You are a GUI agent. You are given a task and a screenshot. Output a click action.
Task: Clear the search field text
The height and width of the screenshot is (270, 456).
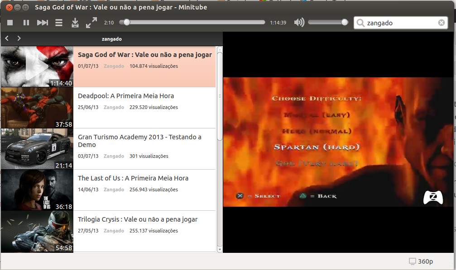(x=442, y=23)
